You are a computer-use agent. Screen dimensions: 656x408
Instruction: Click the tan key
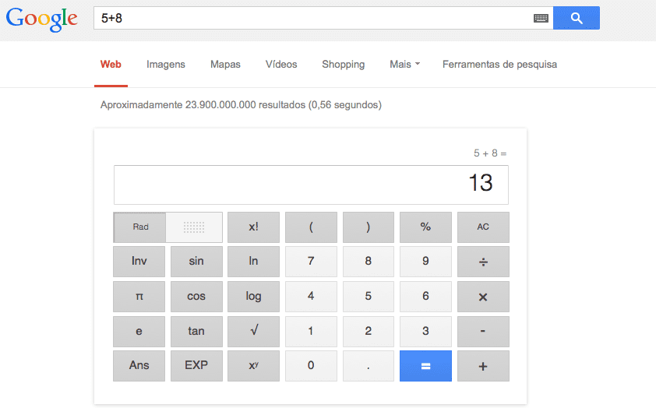click(x=196, y=332)
